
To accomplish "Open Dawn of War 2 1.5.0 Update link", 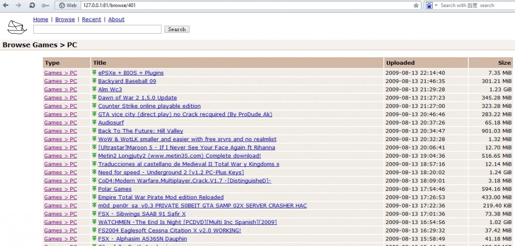I will 137,98.
